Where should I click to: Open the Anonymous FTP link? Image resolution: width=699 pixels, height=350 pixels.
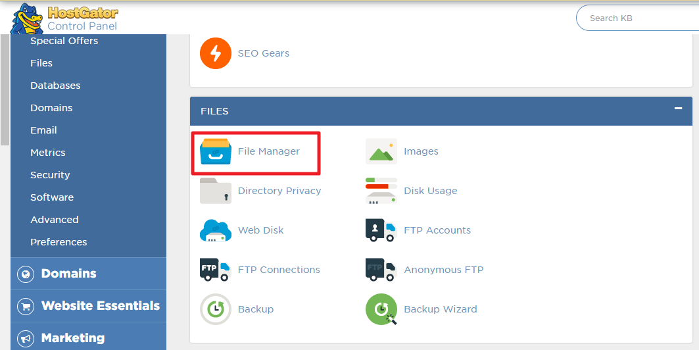pos(444,270)
